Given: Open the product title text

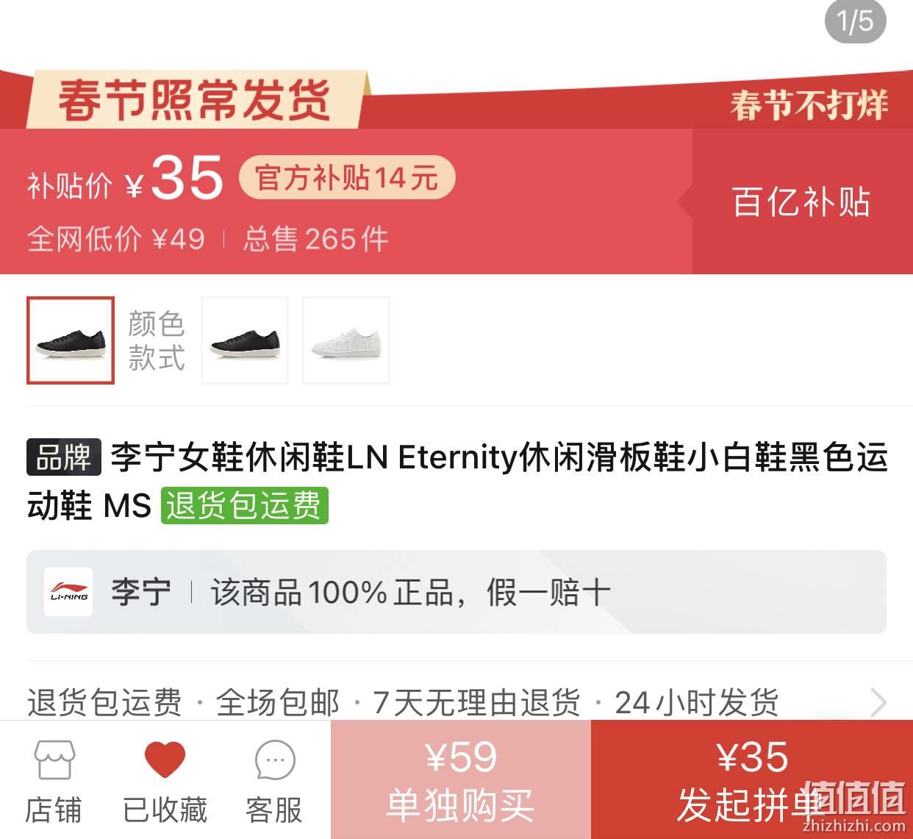Looking at the screenshot, I should click(x=456, y=481).
